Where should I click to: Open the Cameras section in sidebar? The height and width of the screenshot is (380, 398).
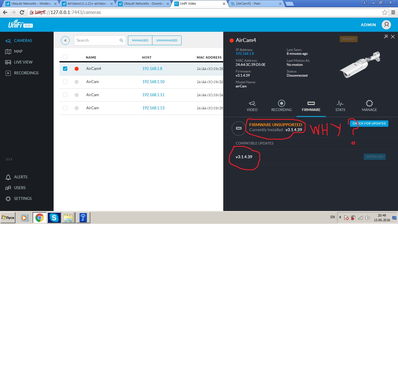[19, 41]
